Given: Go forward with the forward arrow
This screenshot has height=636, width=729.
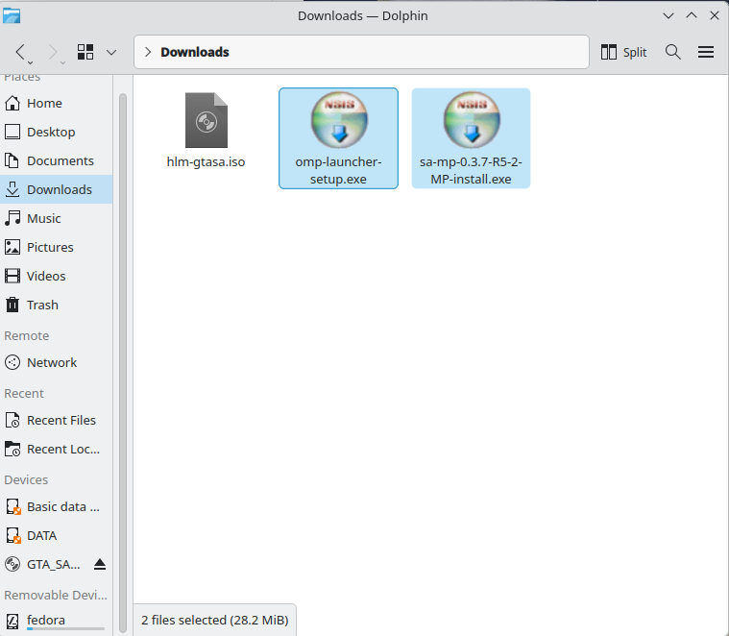Looking at the screenshot, I should click(53, 52).
